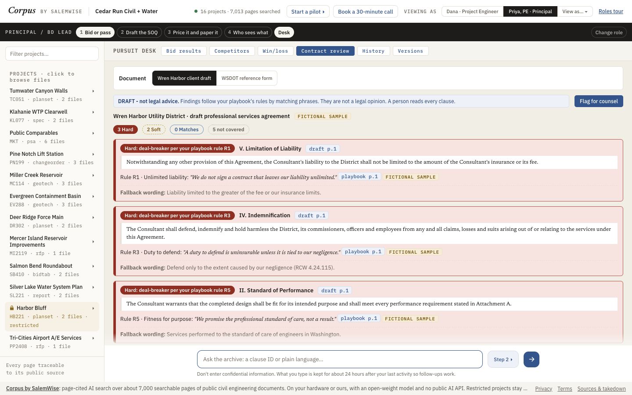632x395 pixels.
Task: Open the Competitors tab
Action: point(232,51)
